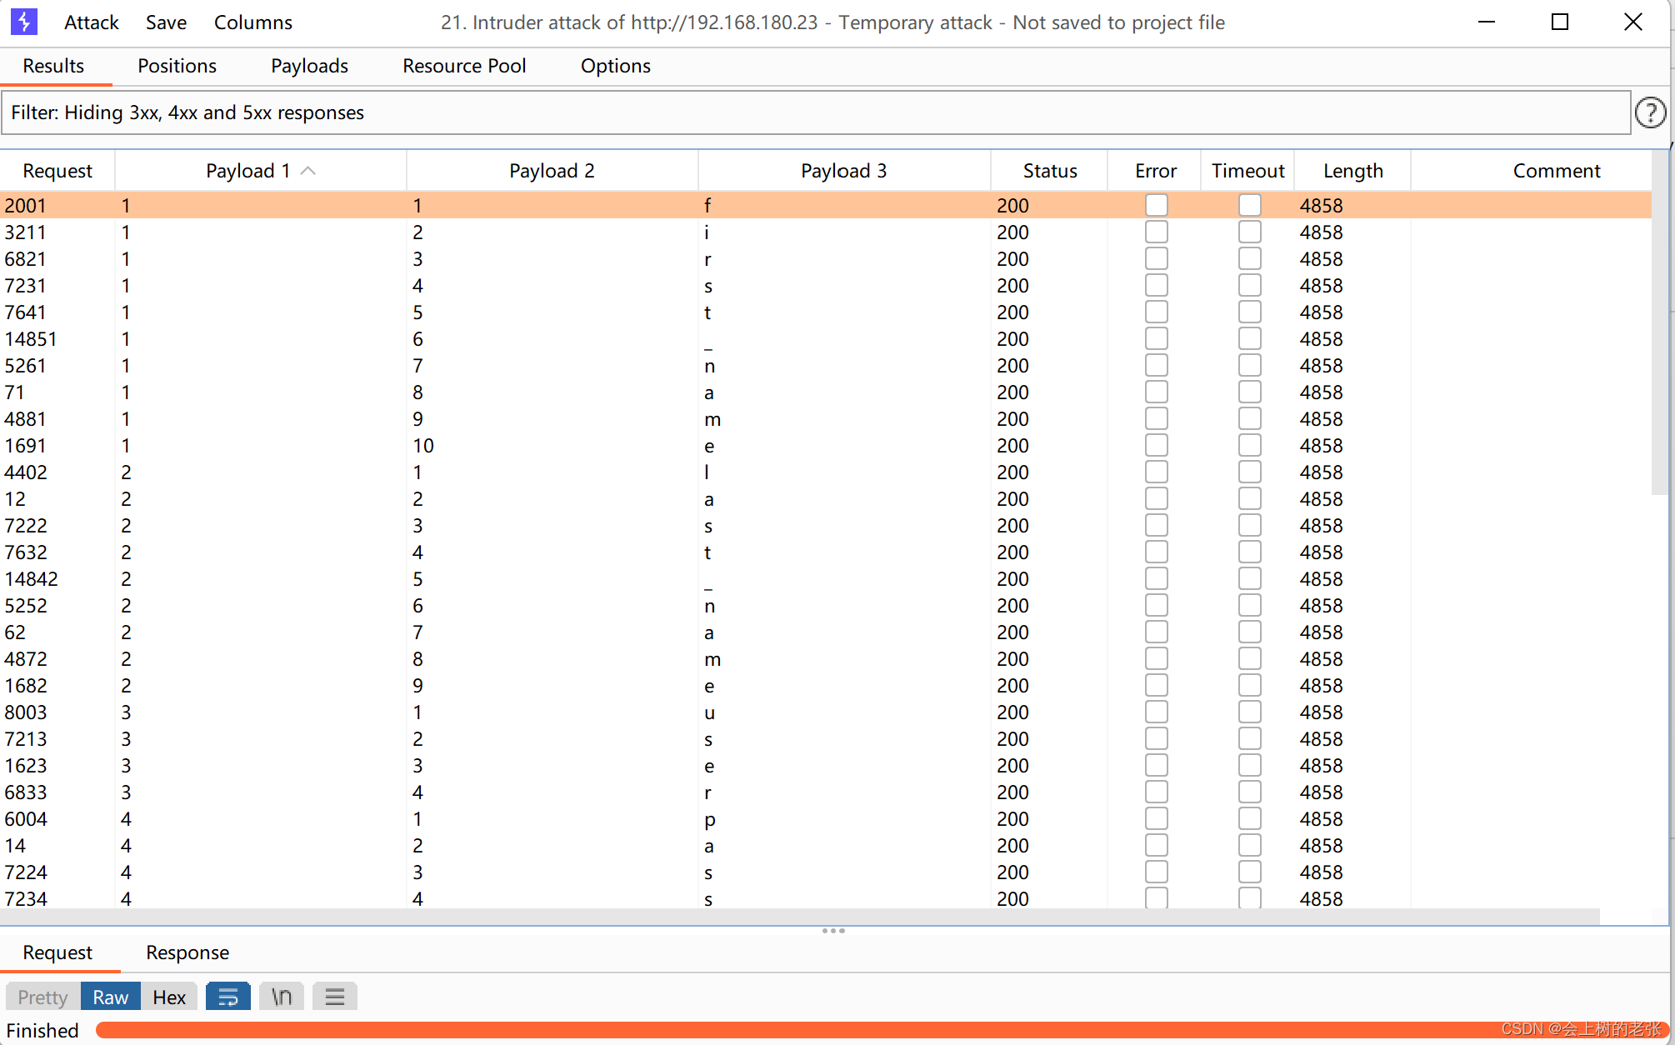Viewport: 1675px width, 1045px height.
Task: Select request 62 row
Action: point(826,632)
